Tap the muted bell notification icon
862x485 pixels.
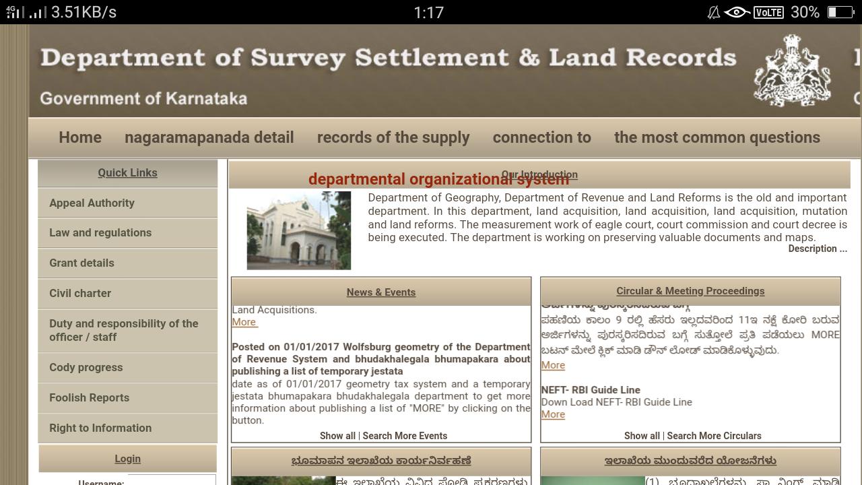coord(713,12)
